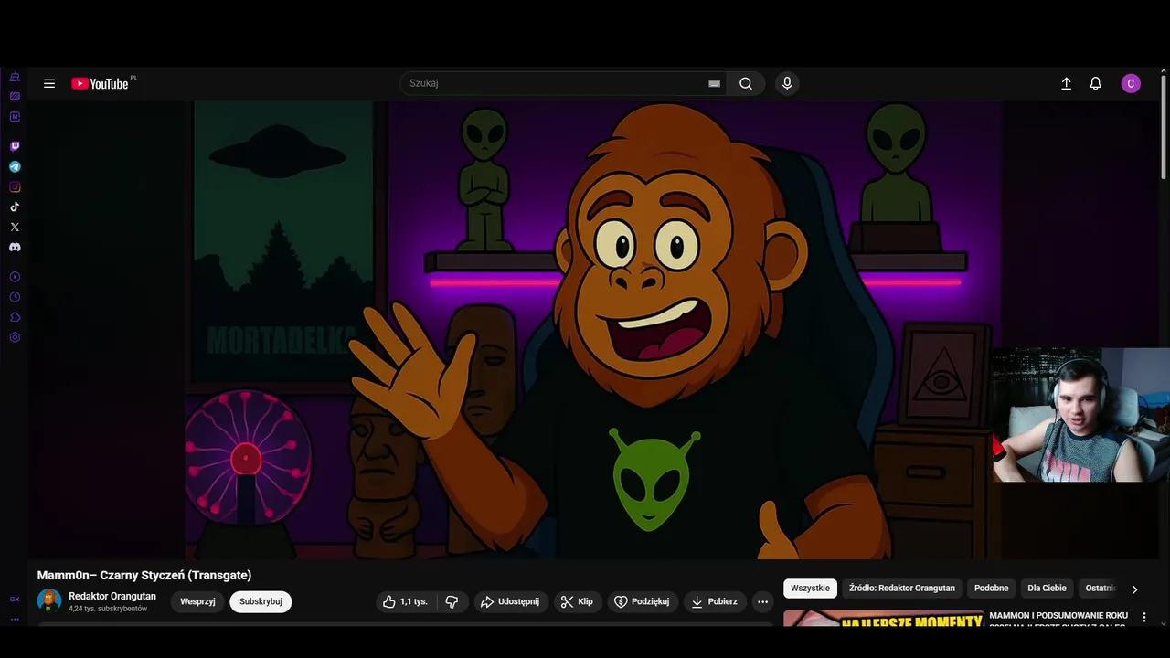The width and height of the screenshot is (1170, 658).
Task: Open Instagram in the Opera GX sidebar
Action: click(x=15, y=186)
